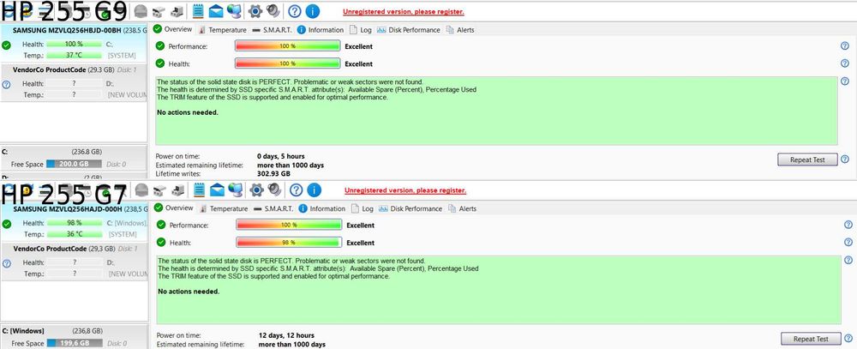857x349 pixels.
Task: Open Log tab in upper window
Action: 362,30
